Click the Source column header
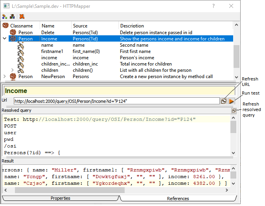This screenshot has width=265, height=206. pyautogui.click(x=80, y=26)
